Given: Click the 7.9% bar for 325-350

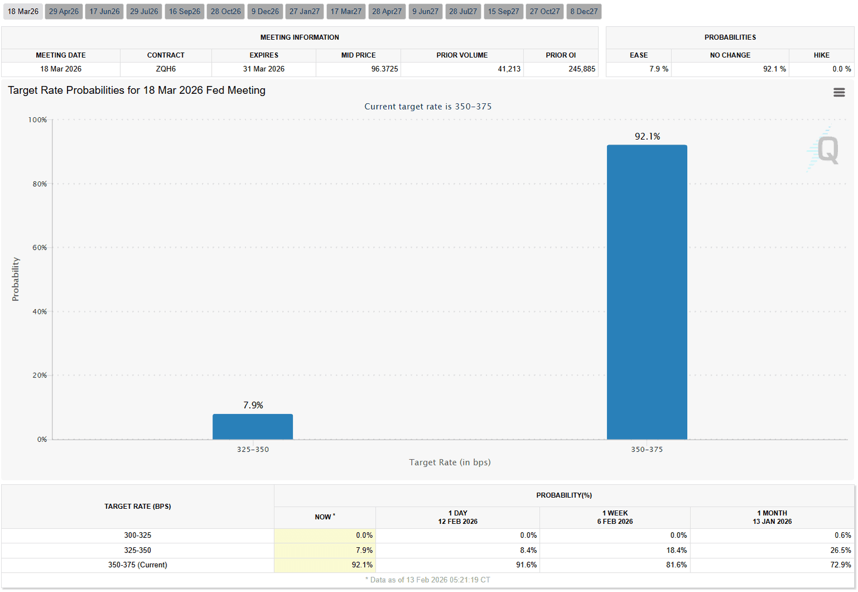Looking at the screenshot, I should coord(252,427).
